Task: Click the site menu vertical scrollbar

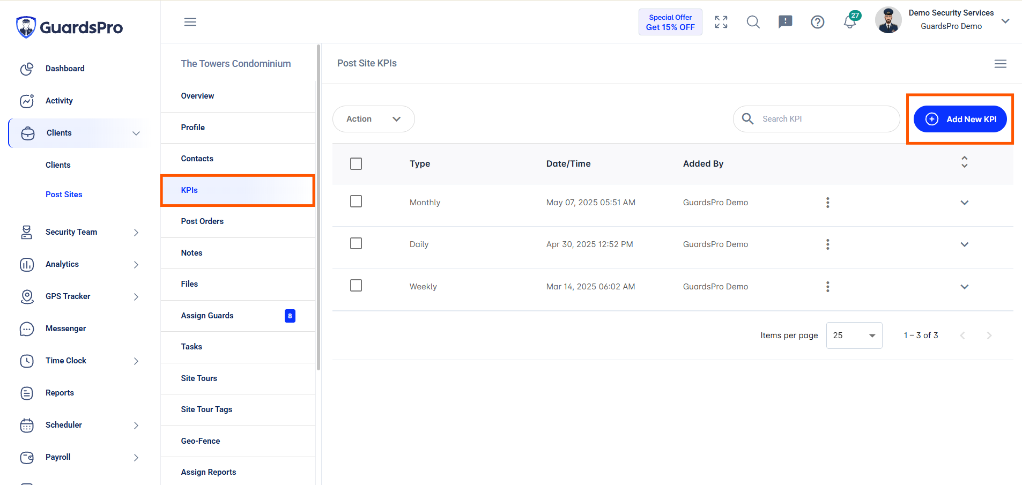Action: [319, 207]
